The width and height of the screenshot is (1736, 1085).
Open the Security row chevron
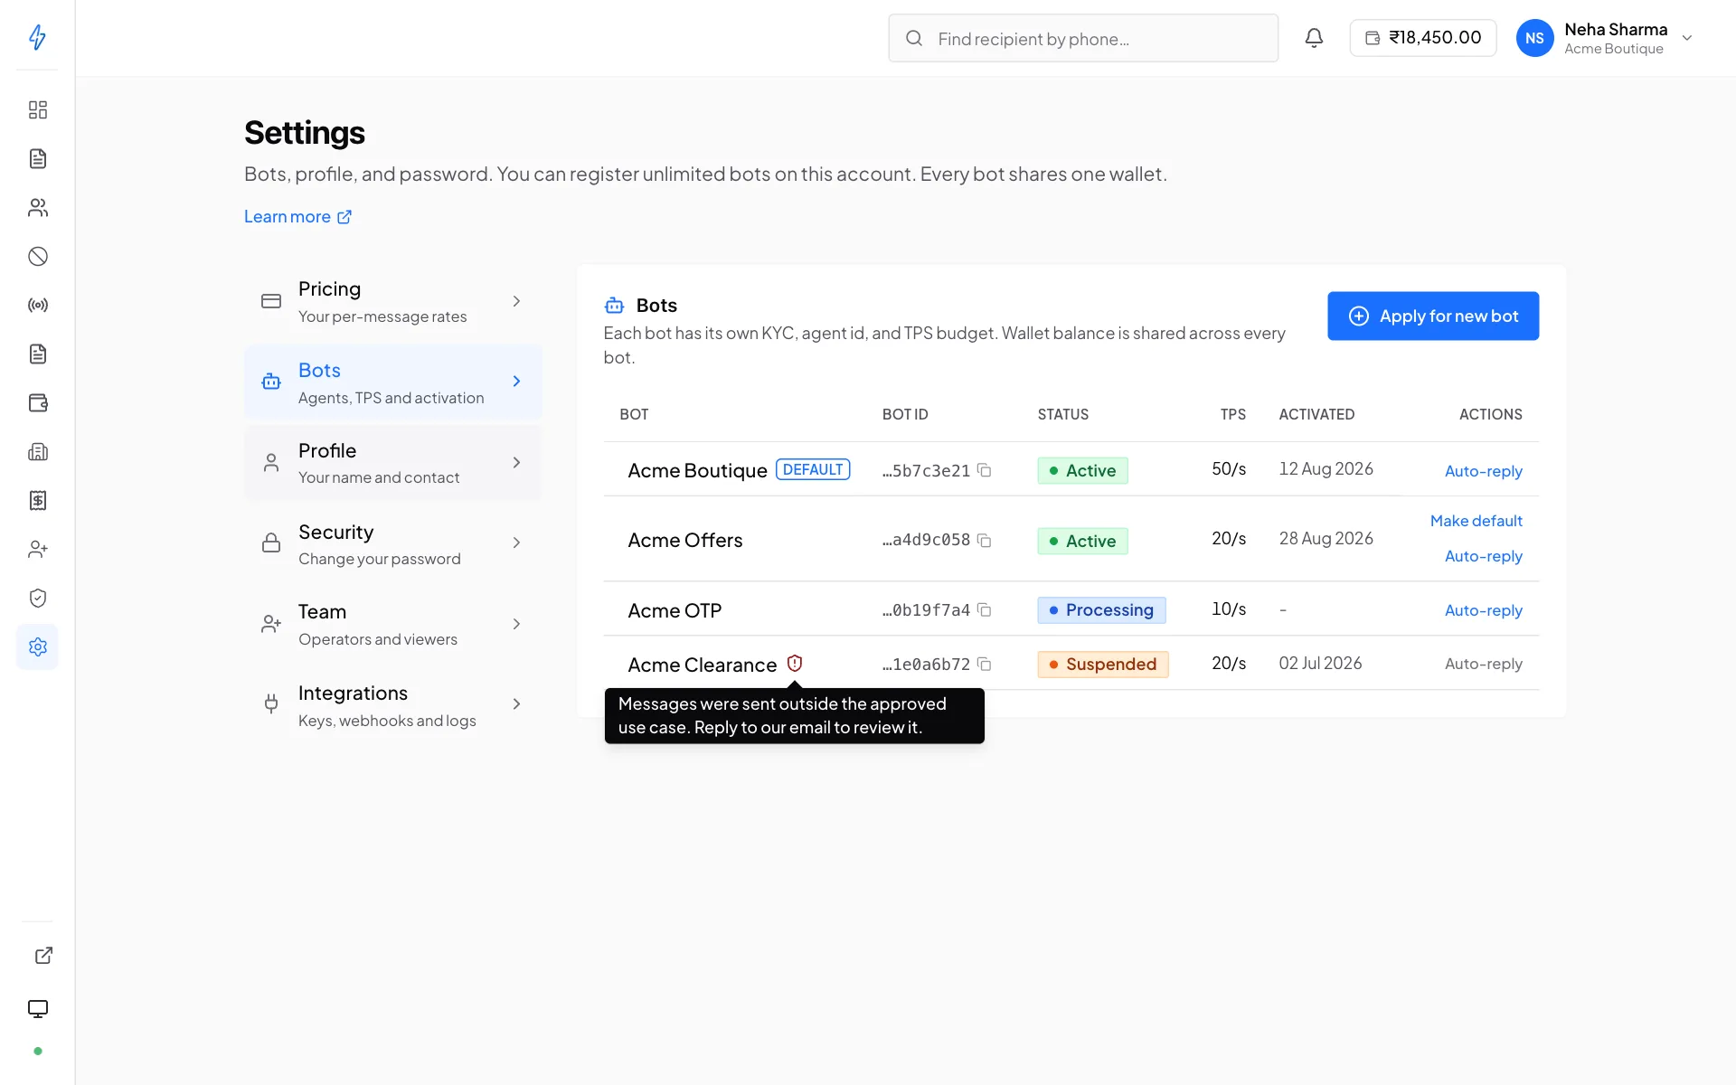516,542
